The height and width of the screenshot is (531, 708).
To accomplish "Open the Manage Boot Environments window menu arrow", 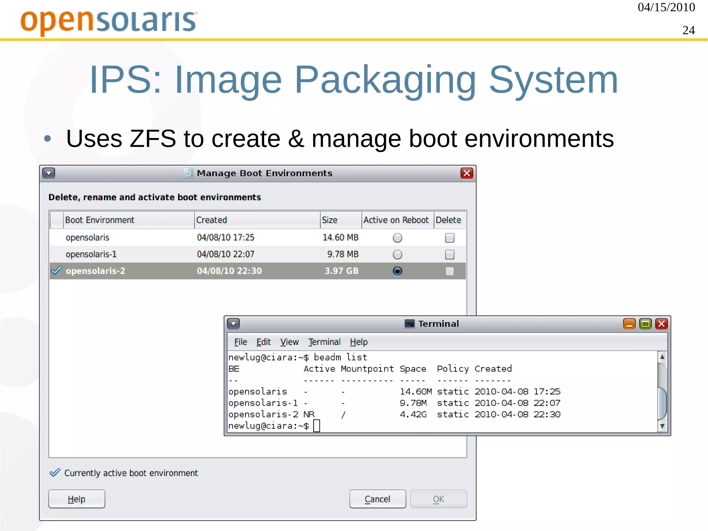I will coord(49,173).
